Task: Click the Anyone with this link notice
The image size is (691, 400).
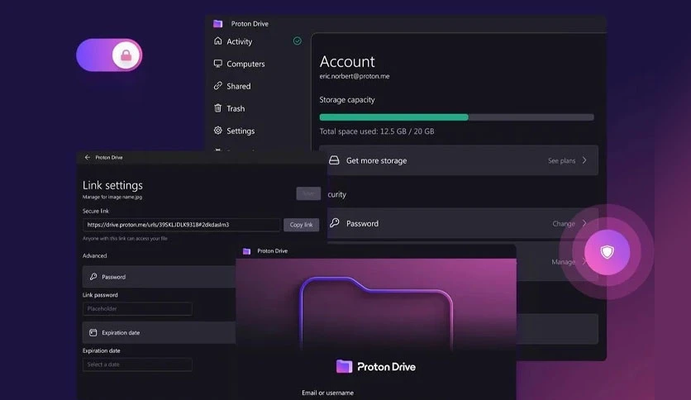Action: 125,238
